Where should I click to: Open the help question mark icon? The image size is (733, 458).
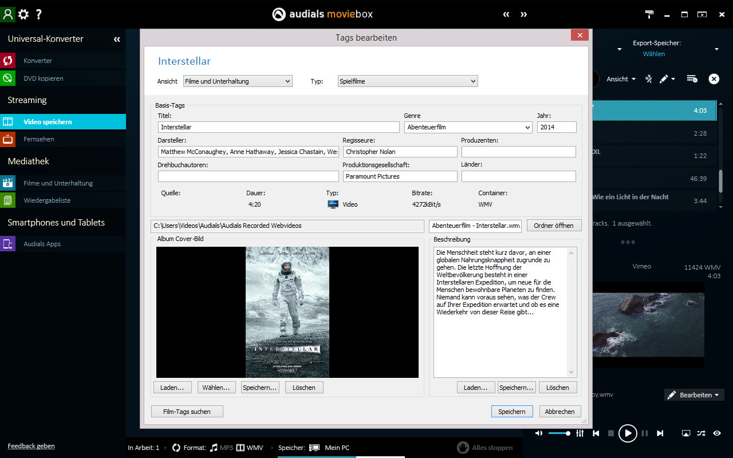39,14
